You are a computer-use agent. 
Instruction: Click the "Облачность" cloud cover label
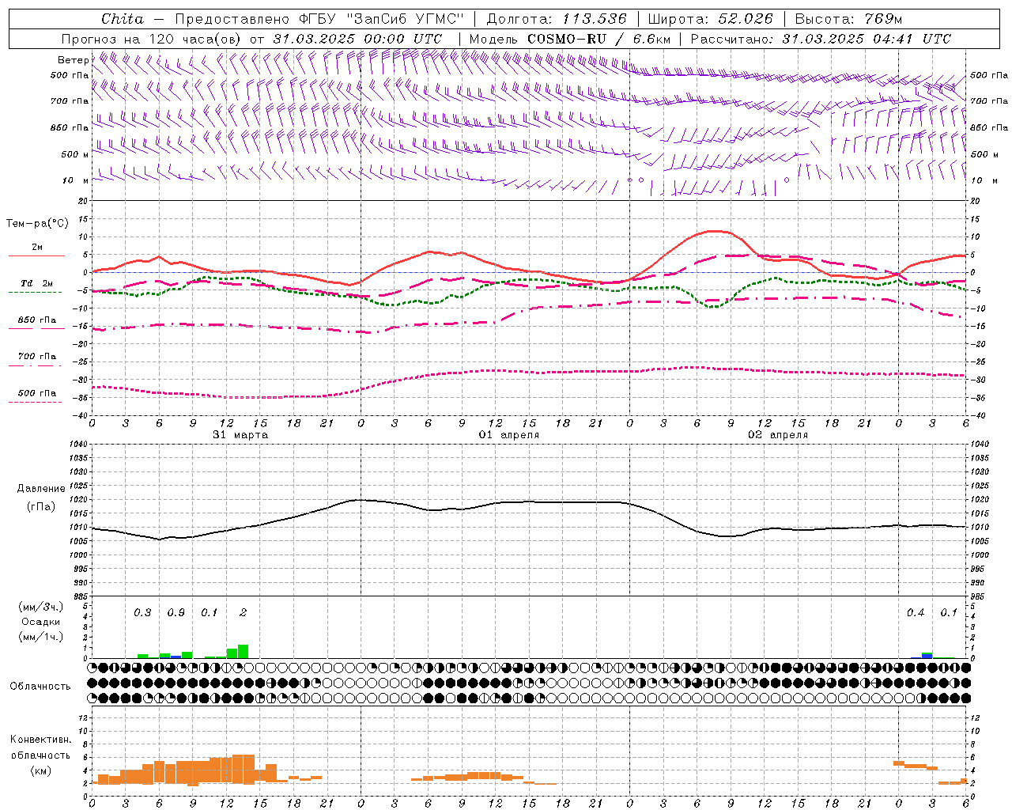pyautogui.click(x=40, y=686)
